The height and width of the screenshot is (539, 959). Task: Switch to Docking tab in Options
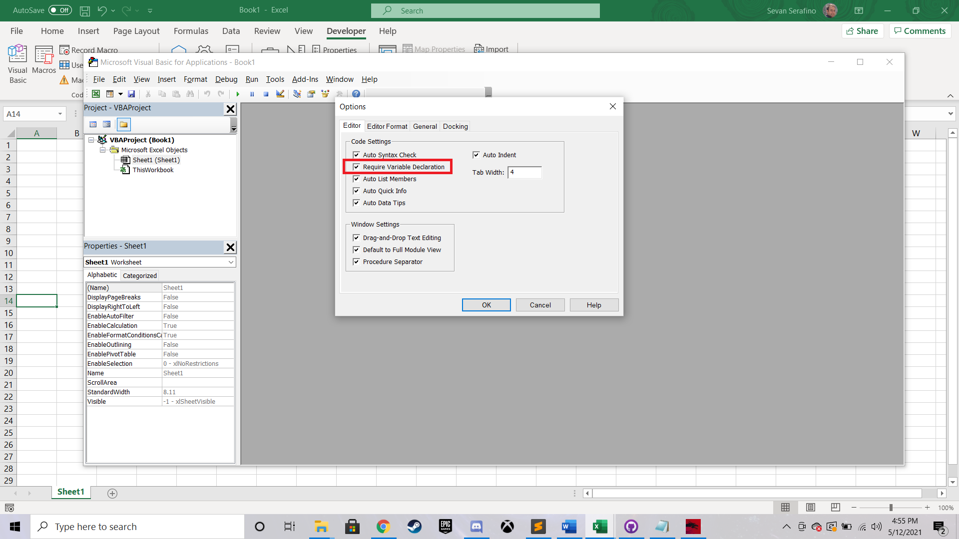[x=456, y=126]
